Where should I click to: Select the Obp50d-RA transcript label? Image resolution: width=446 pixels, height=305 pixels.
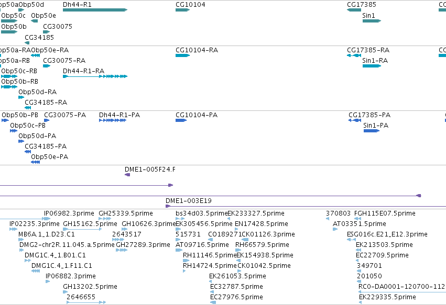(38, 92)
